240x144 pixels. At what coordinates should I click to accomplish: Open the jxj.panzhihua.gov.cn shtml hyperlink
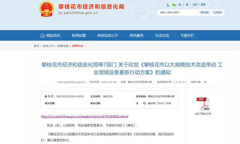pos(84,116)
